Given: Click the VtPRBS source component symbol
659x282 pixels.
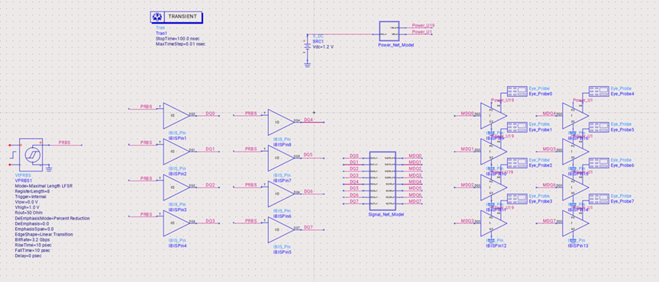Looking at the screenshot, I should (x=31, y=155).
